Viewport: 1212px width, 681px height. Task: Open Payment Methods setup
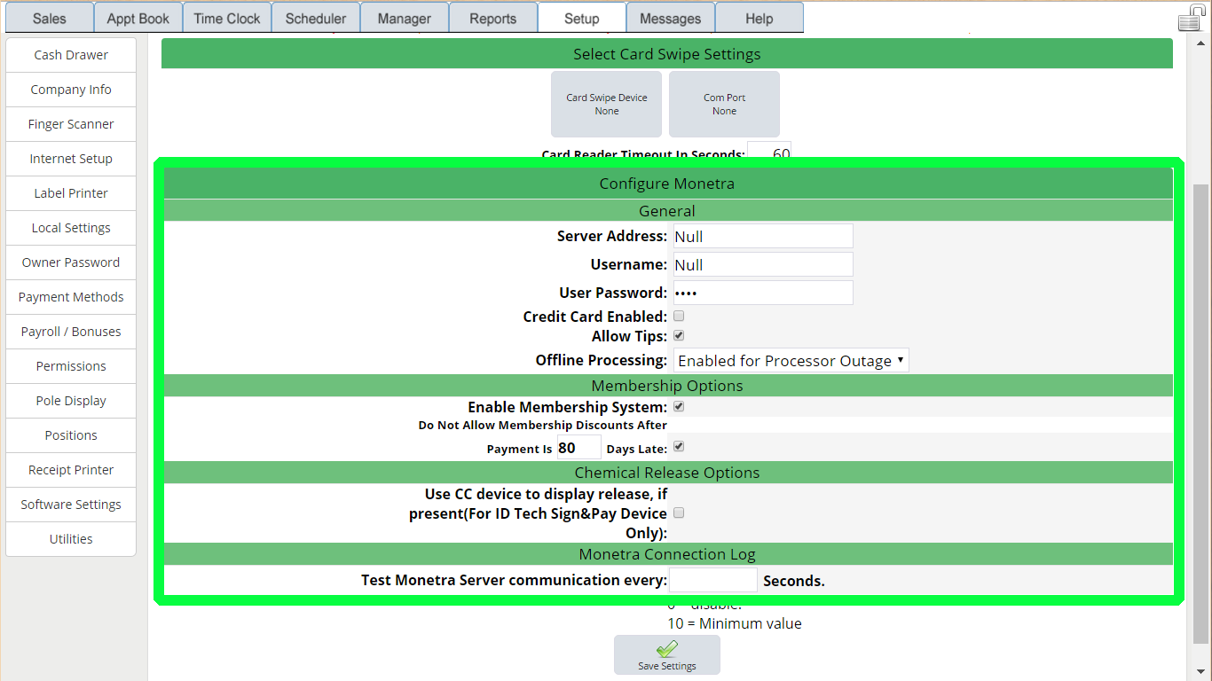(x=71, y=297)
